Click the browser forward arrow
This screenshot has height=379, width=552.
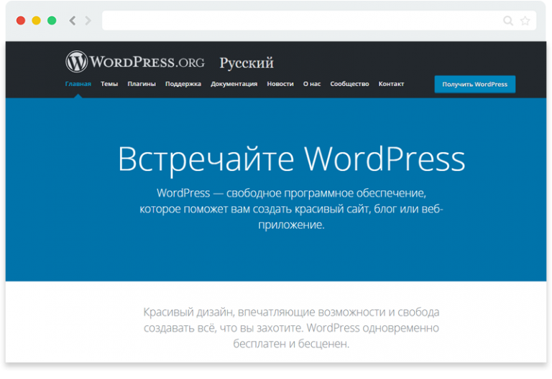(88, 21)
